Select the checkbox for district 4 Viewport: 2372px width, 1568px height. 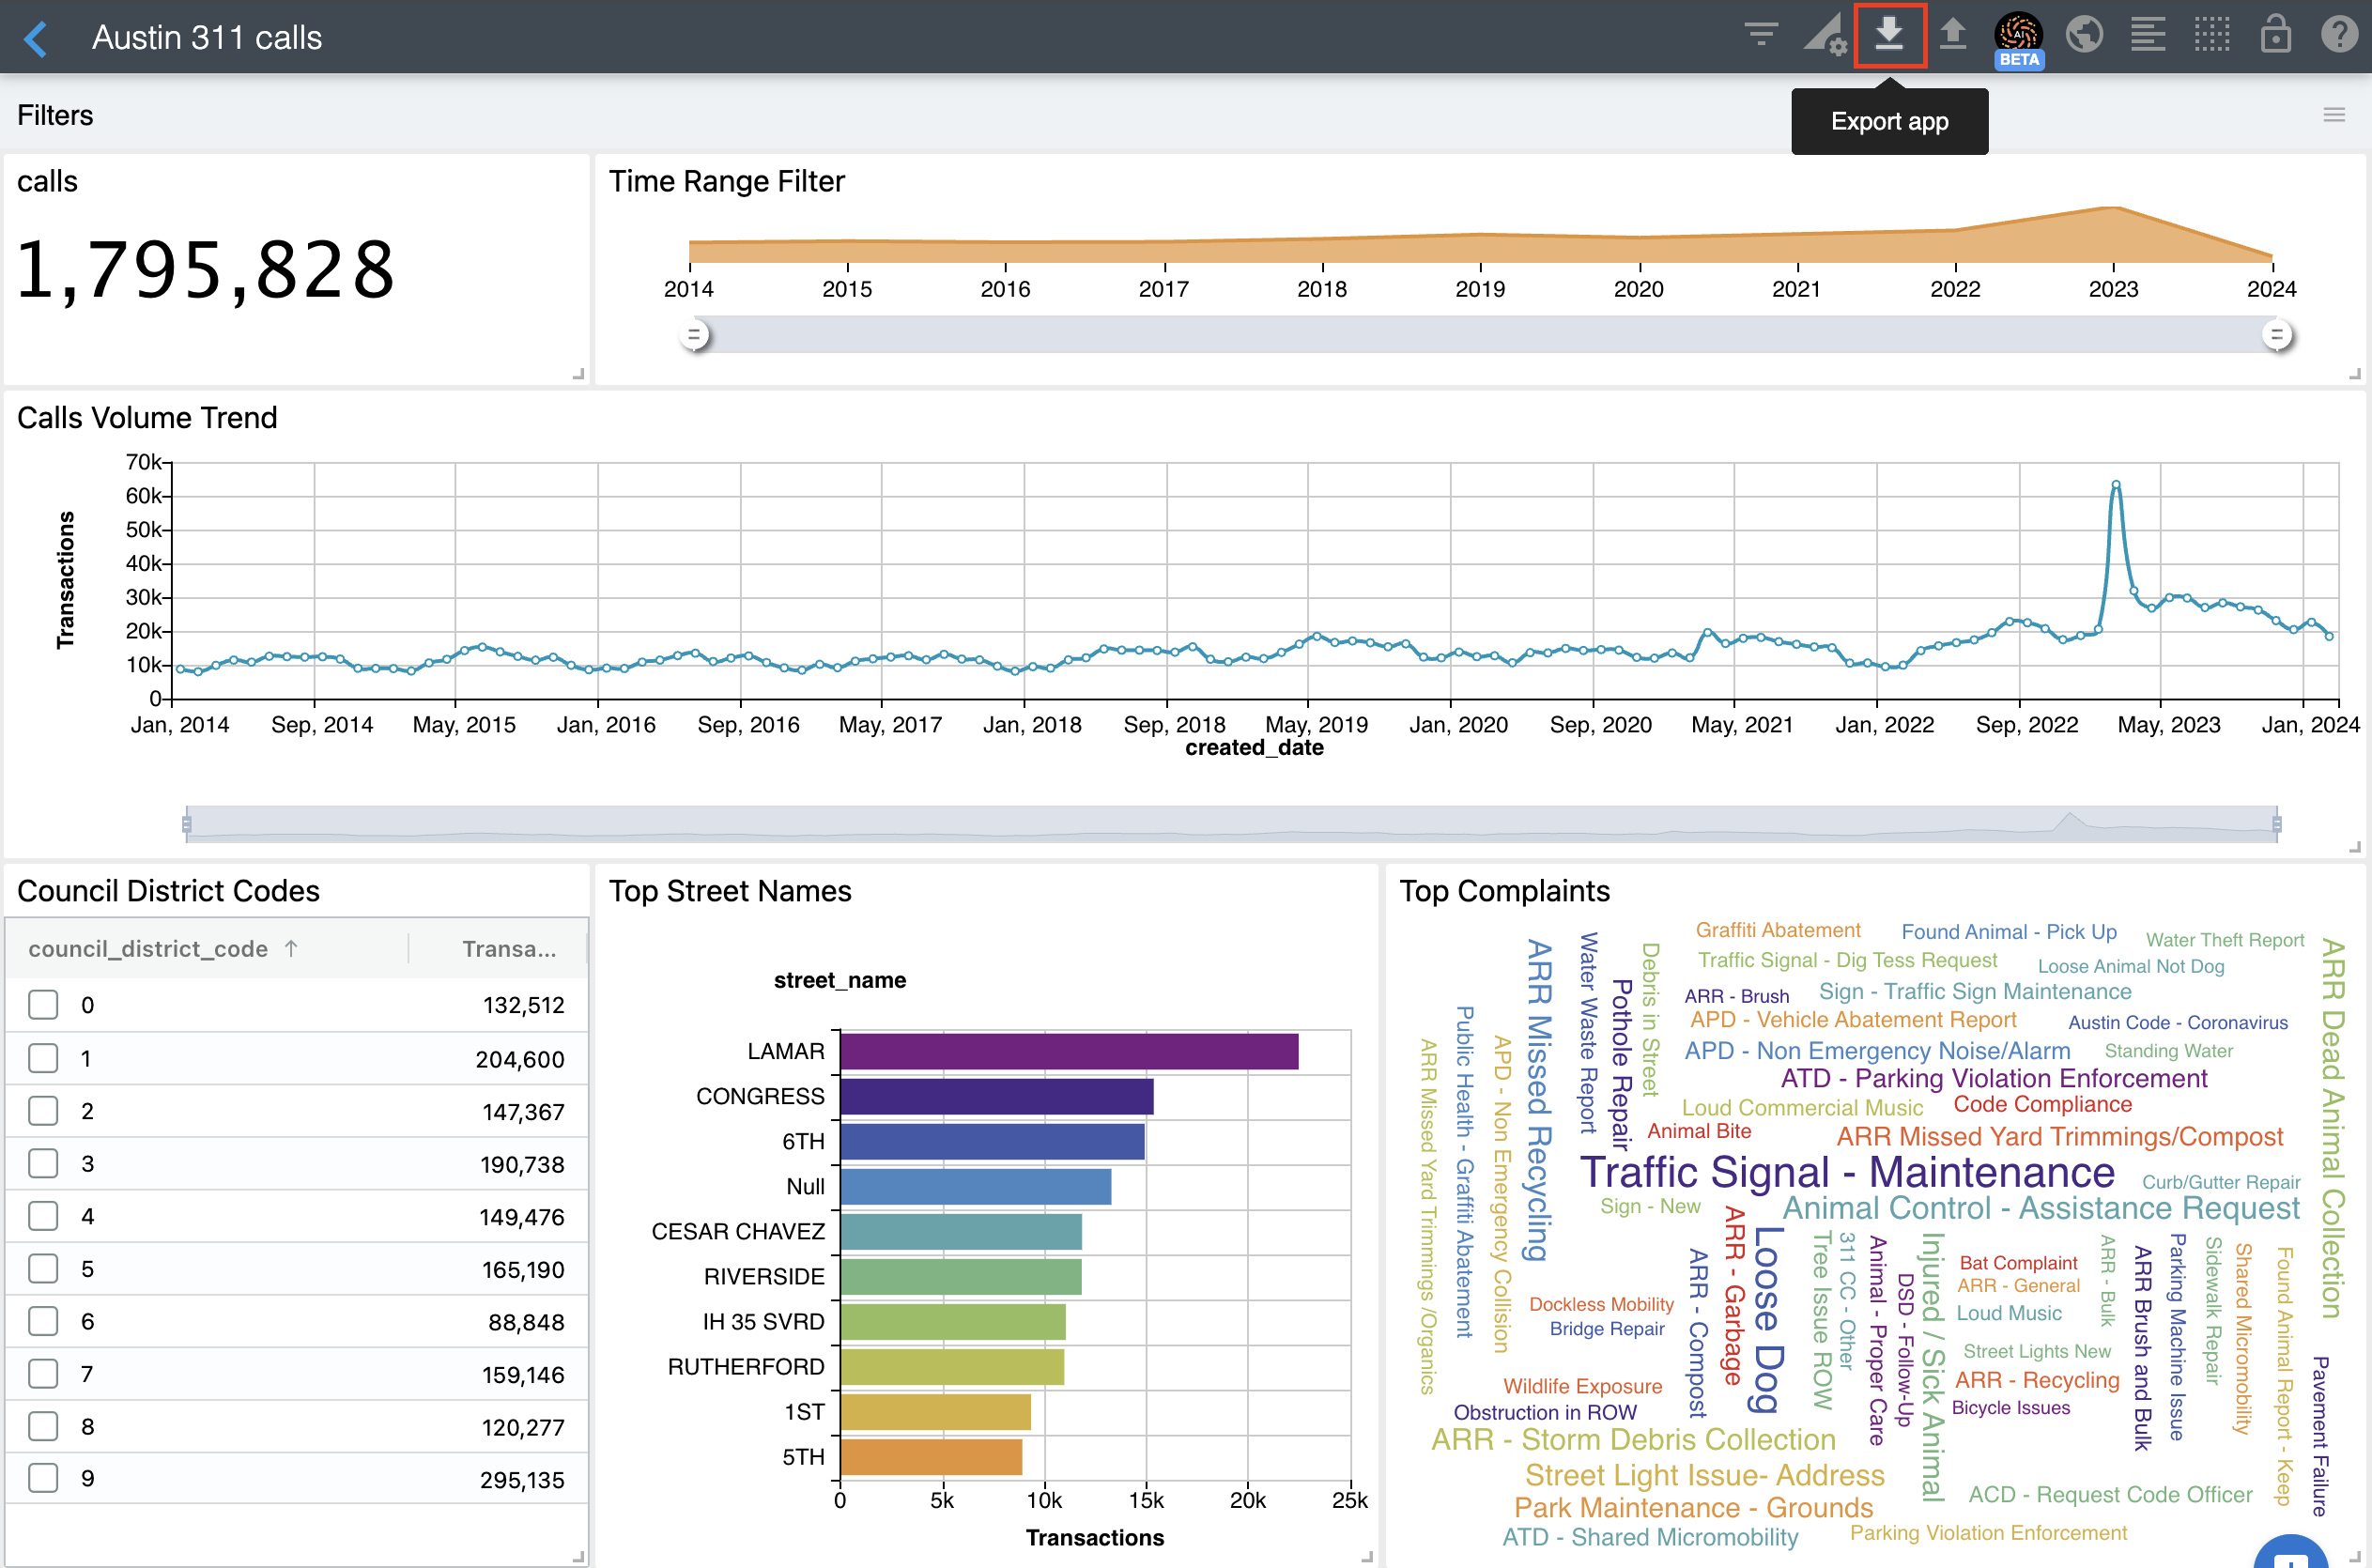43,1215
